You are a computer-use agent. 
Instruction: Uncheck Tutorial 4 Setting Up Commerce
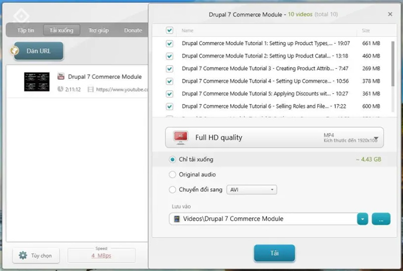click(169, 81)
